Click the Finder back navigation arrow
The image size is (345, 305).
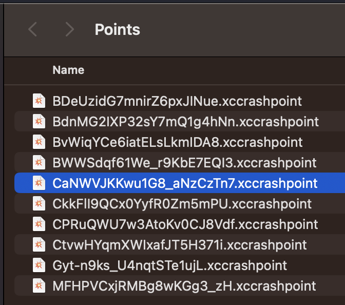33,30
